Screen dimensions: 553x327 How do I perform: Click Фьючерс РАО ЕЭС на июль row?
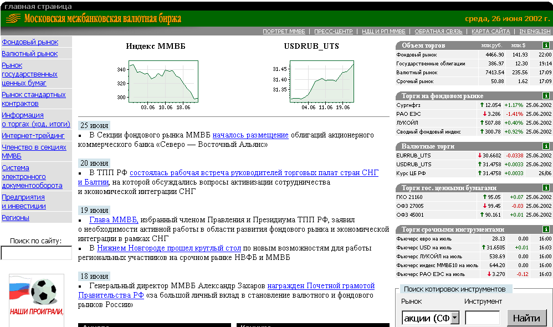coord(474,274)
